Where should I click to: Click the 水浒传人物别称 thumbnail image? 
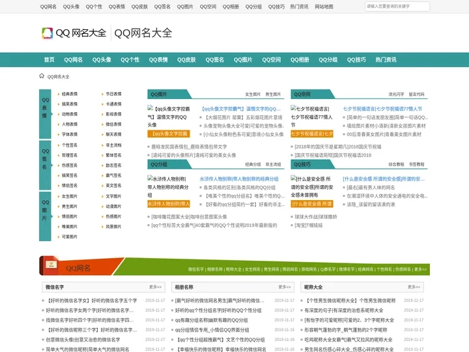click(169, 187)
